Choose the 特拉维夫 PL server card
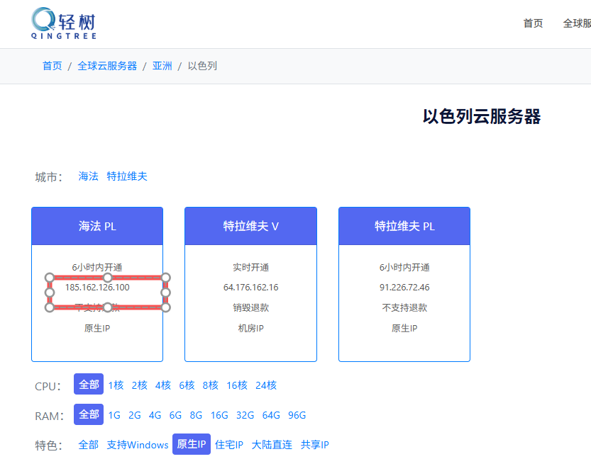 (404, 284)
